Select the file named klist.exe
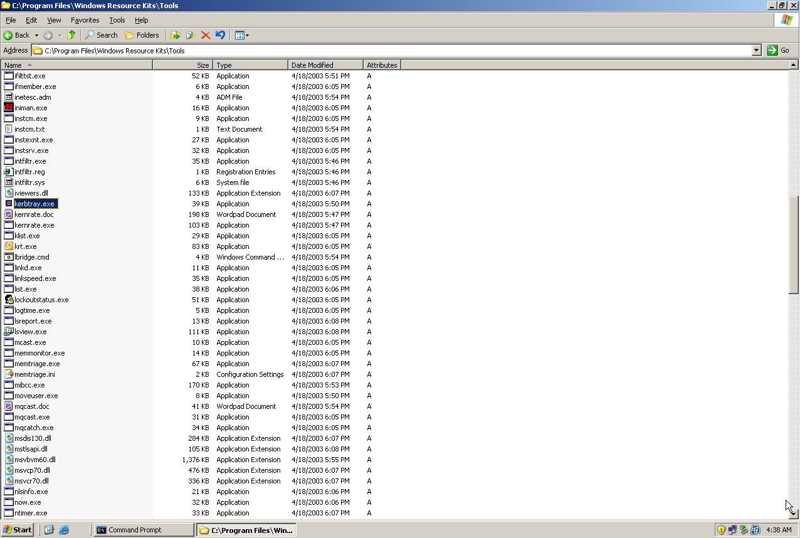Screen dimensions: 800x538 tap(27, 236)
